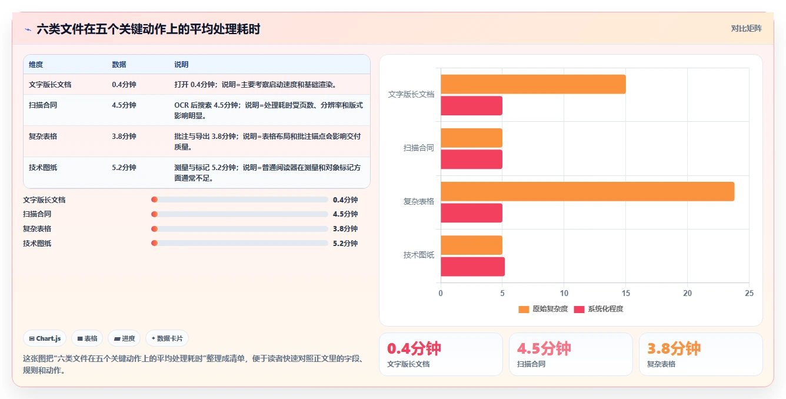The height and width of the screenshot is (399, 786).
Task: Click the 扫描合同 chart axis label
Action: pos(419,148)
